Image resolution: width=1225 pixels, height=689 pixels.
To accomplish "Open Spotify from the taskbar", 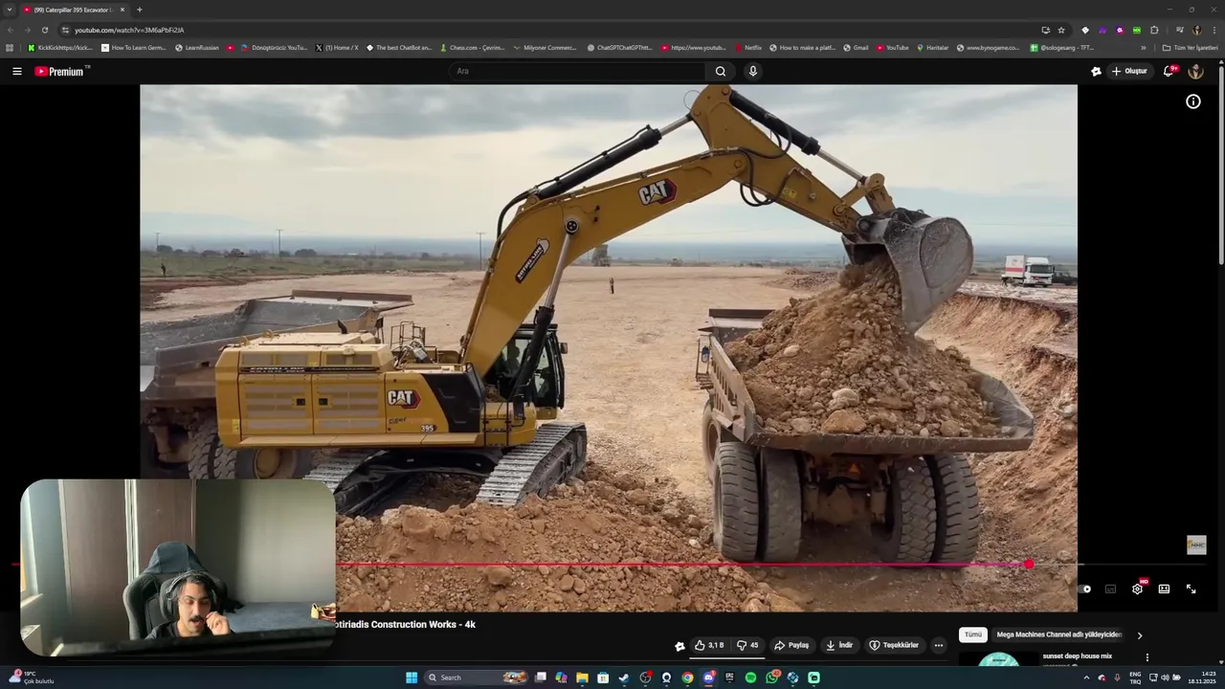I will tap(750, 678).
